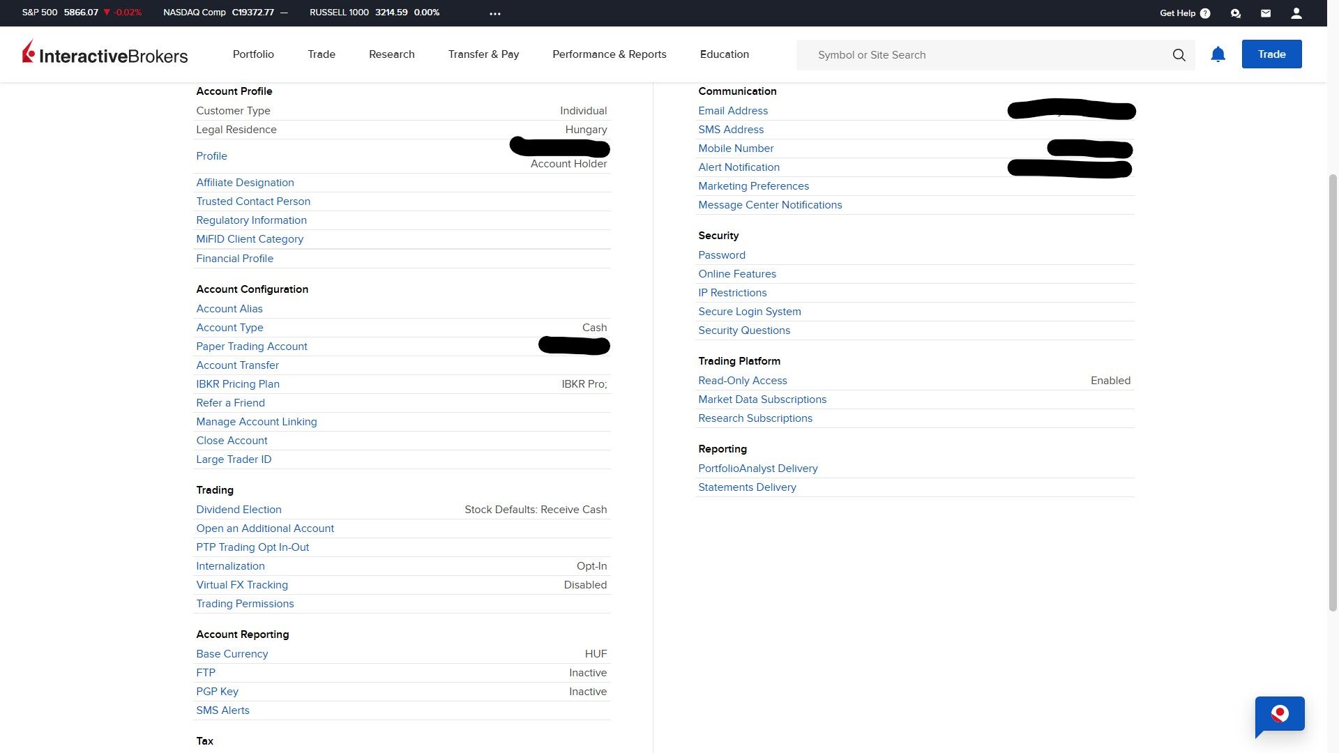1339x753 pixels.
Task: Click the Base Currency setting link
Action: 232,654
